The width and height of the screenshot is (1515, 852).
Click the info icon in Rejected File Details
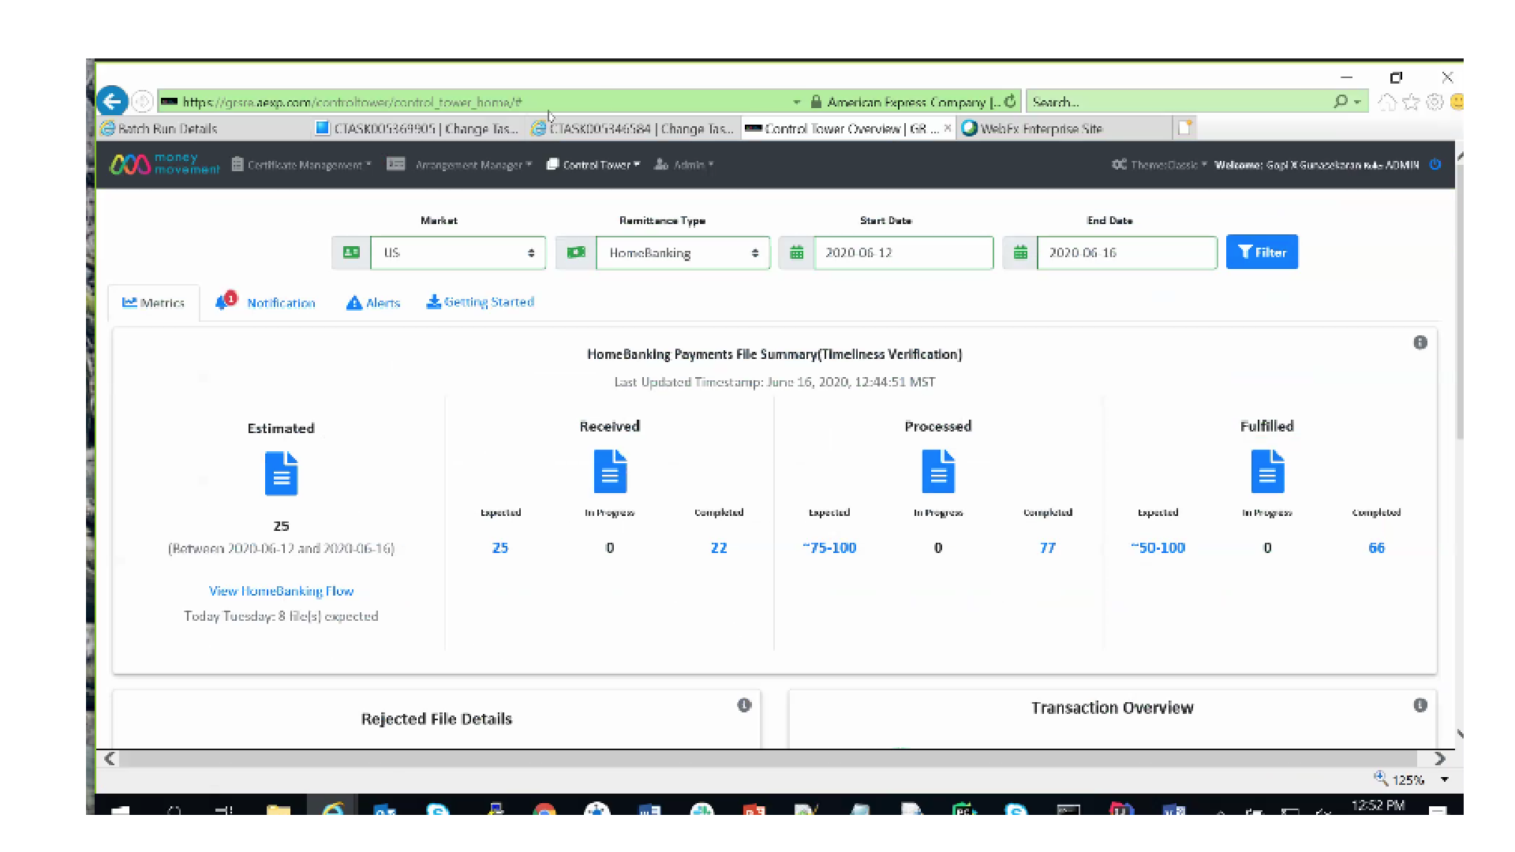[744, 705]
